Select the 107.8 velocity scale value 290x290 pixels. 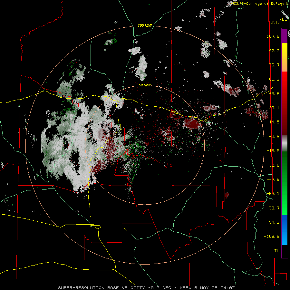[x=273, y=36]
